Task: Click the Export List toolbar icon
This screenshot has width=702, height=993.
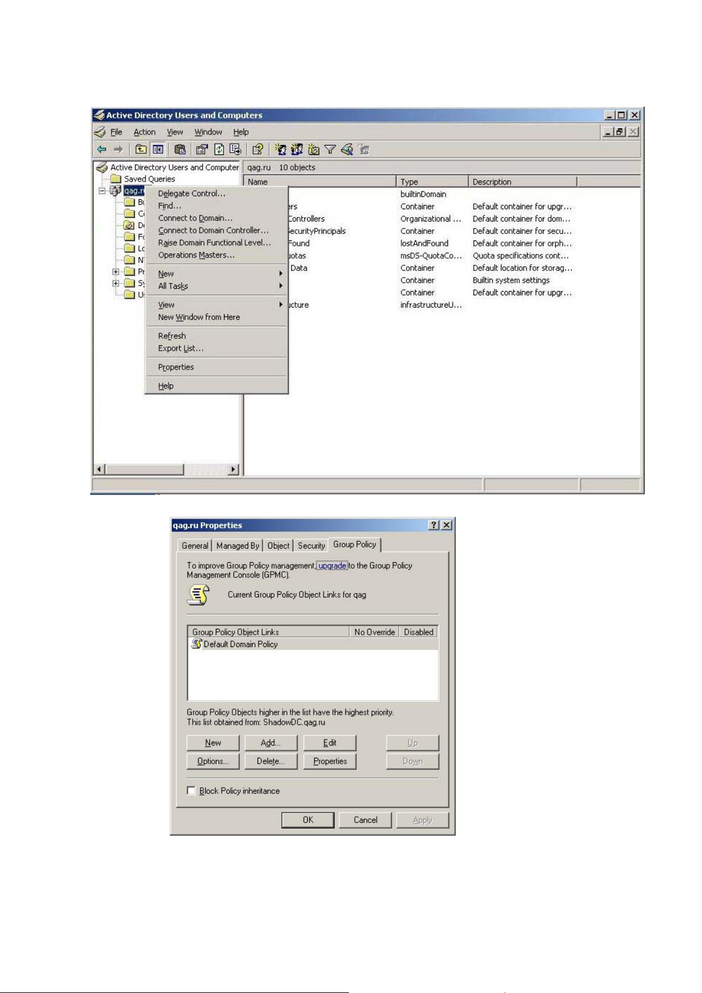Action: (235, 150)
